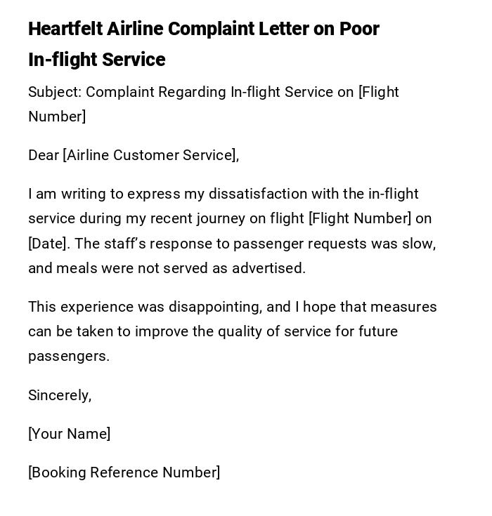The image size is (492, 516).
Task: Click the "[Your Name]" placeholder
Action: [69, 434]
